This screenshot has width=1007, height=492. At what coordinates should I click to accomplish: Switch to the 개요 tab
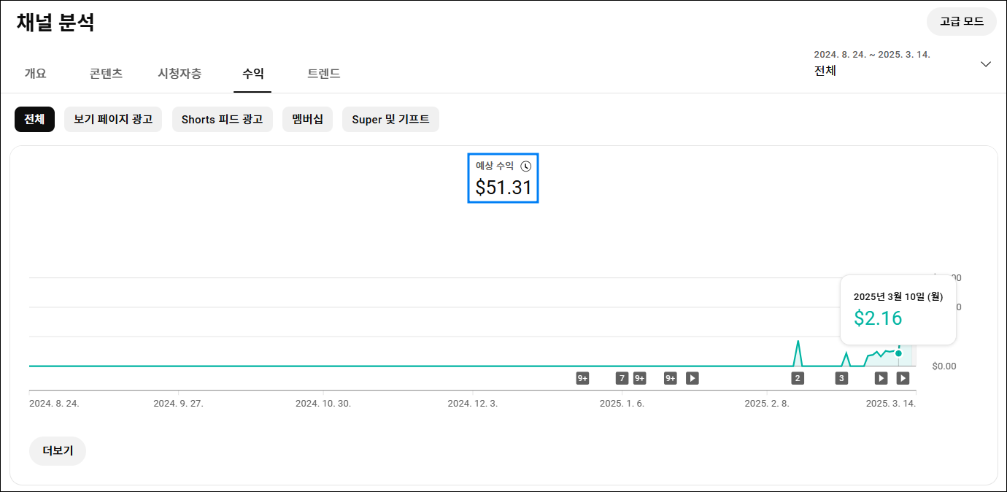point(35,74)
